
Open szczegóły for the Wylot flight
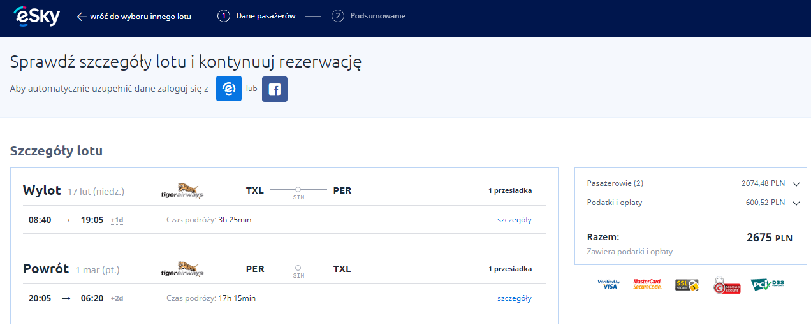514,220
